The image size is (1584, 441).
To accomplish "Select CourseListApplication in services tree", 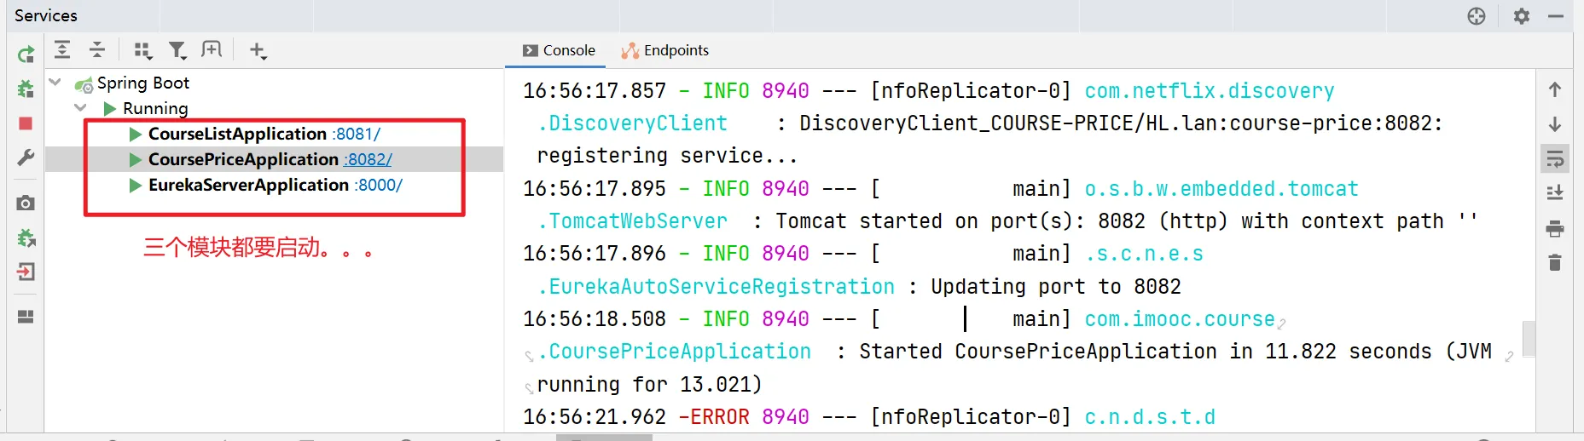I will click(x=237, y=134).
